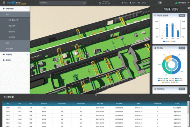The height and width of the screenshot is (127, 190).
Task: Open the pop-out icon beside 생산계획 tab
Action: pyautogui.click(x=13, y=97)
